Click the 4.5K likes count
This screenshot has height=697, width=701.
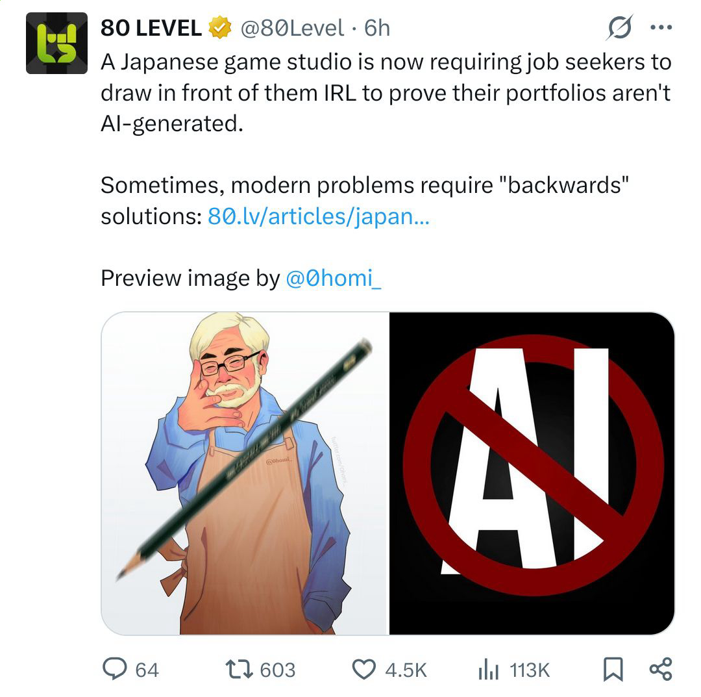click(x=406, y=670)
